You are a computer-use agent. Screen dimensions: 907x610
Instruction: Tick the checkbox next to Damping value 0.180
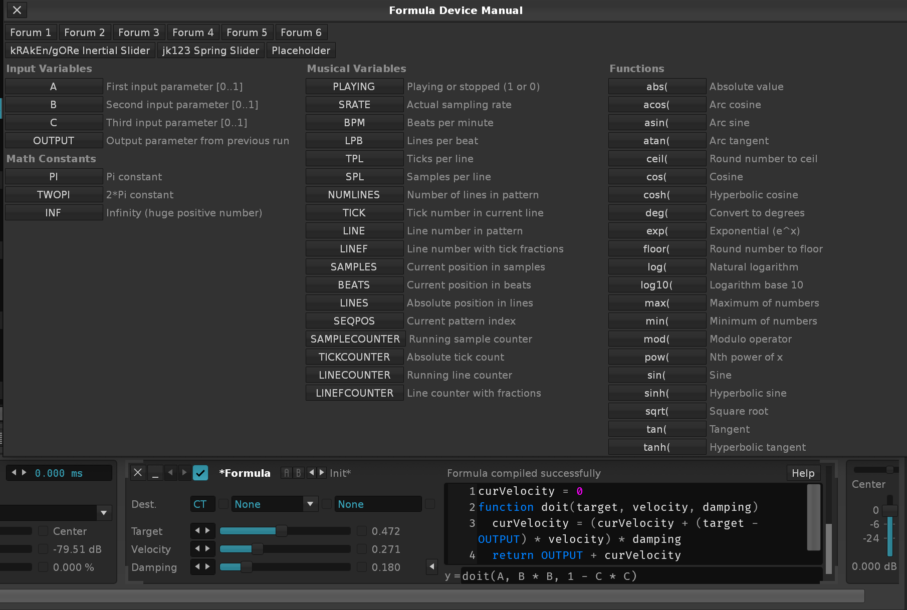[361, 567]
